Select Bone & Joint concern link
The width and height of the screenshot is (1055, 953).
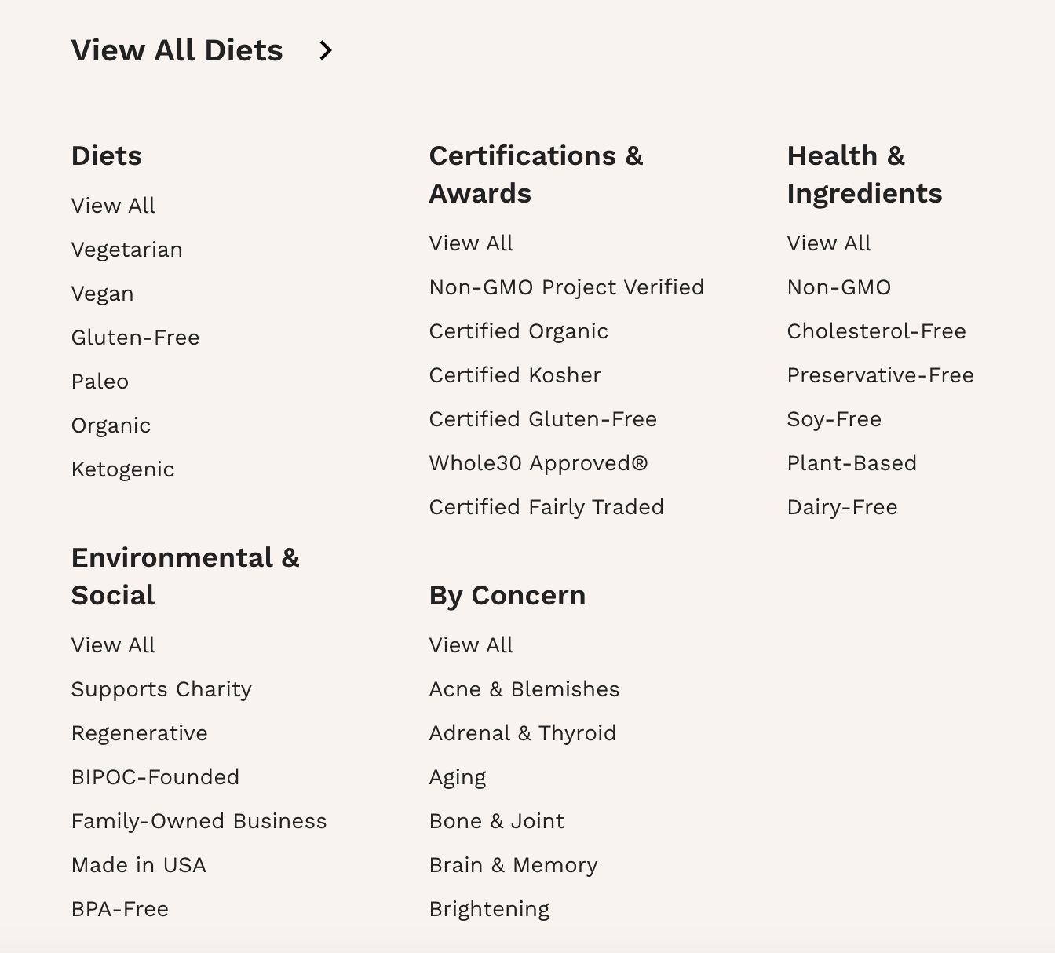click(x=496, y=821)
